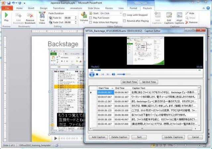
Task: Open the Transitions ribbon tab
Action: pos(59,8)
